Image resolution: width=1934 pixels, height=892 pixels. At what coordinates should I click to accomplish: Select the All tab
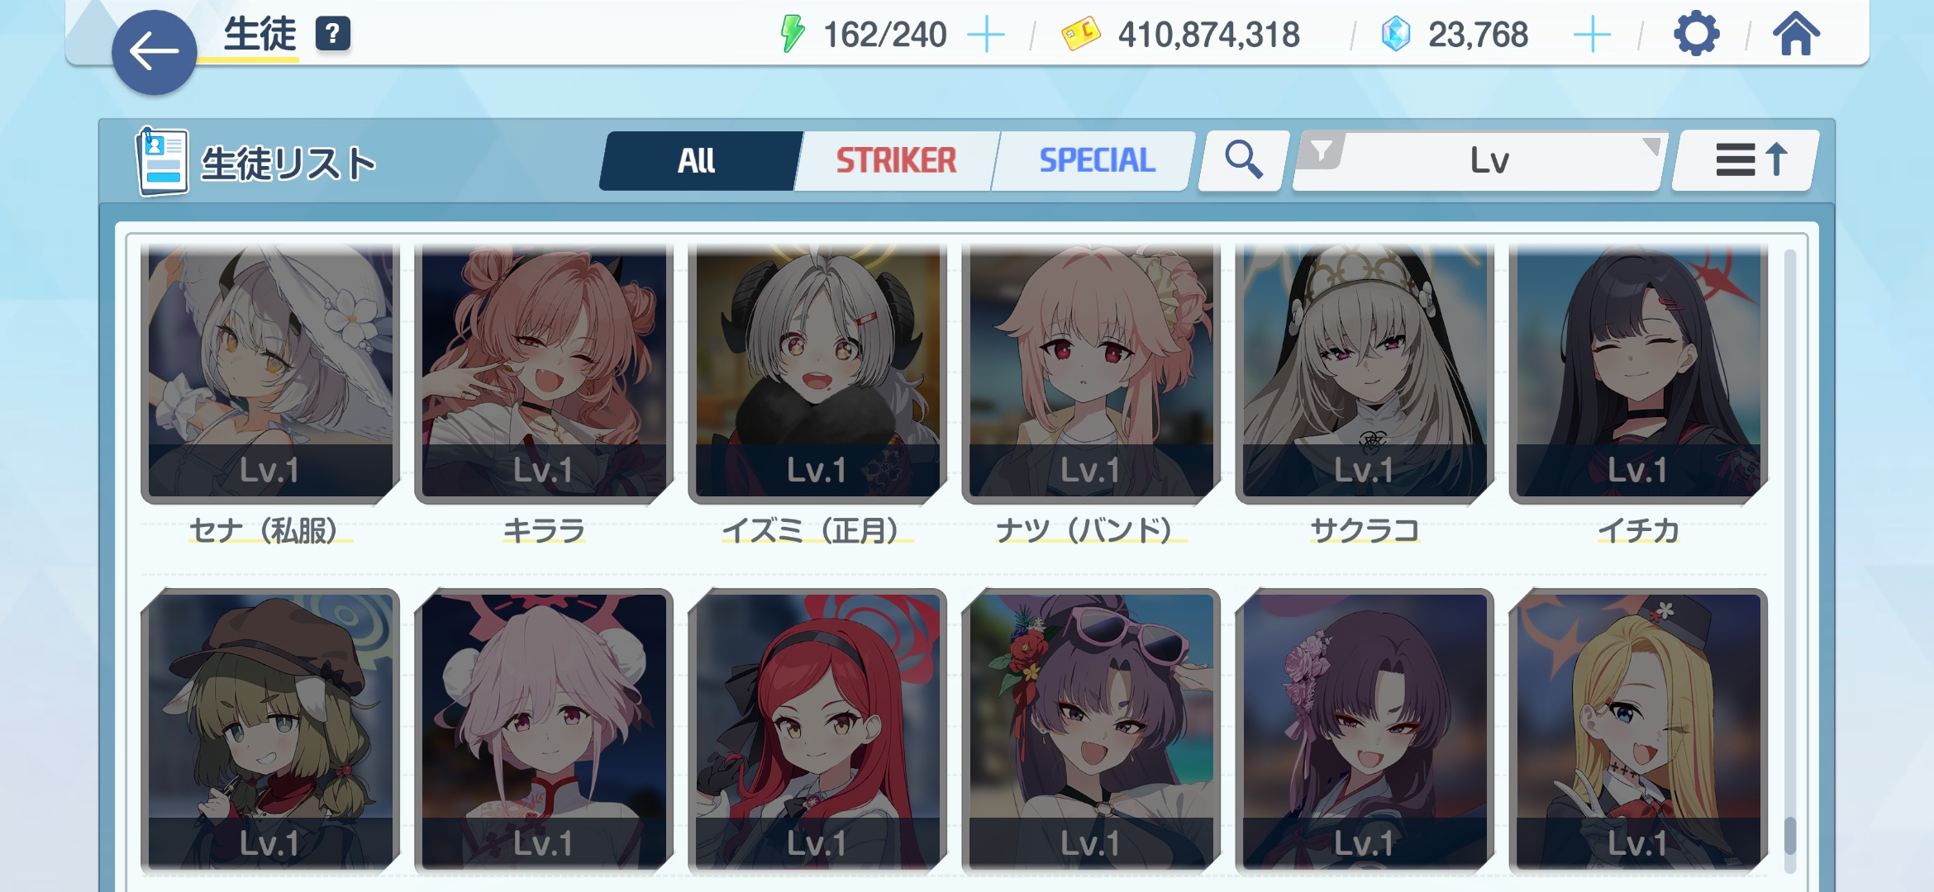click(697, 160)
